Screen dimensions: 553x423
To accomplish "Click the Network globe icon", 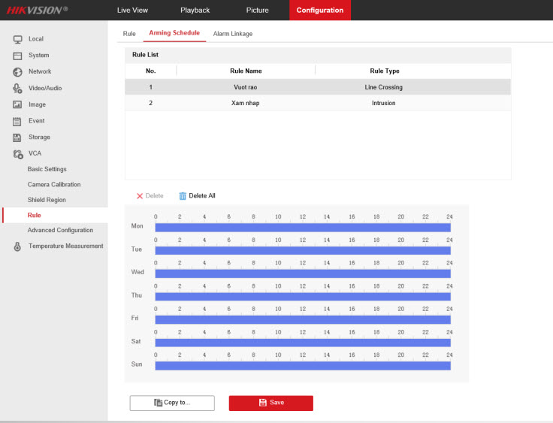I will [17, 72].
